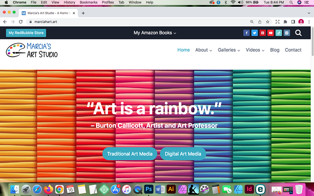Launch Photoshop from the Dock

pos(149,189)
